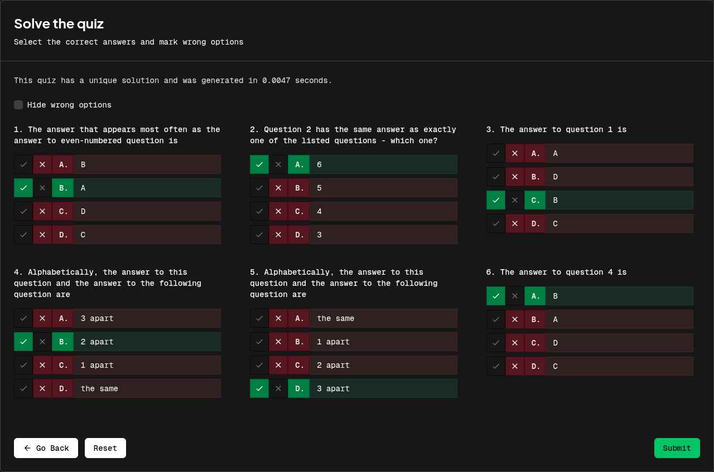This screenshot has height=472, width=714.
Task: Select the checkmark for option B "1 apart" in question 5
Action: pos(259,342)
